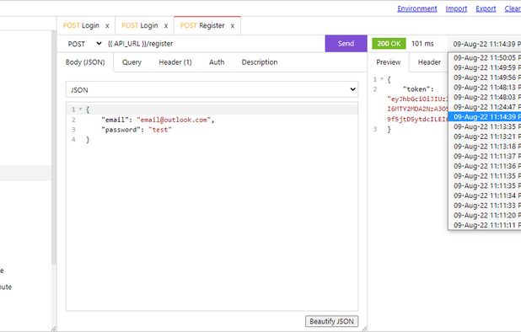
Task: Select history entry 09-Aug-22 11:13:18
Action: pos(485,147)
